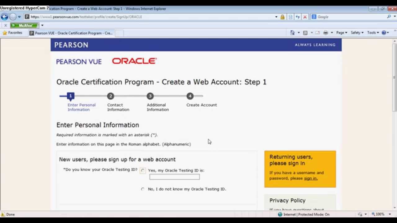
Task: Click the Oracle Testing ID text field
Action: [x=175, y=177]
